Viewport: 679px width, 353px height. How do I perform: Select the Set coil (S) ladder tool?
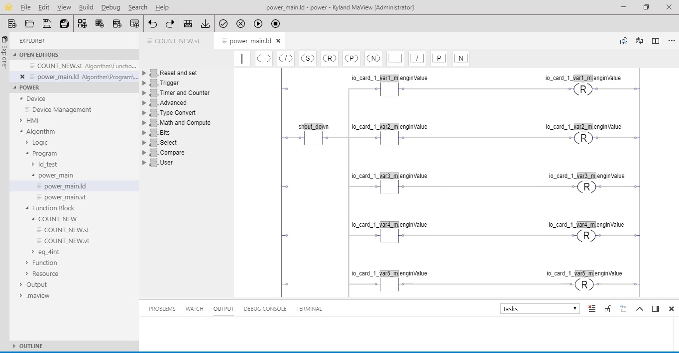click(x=308, y=58)
